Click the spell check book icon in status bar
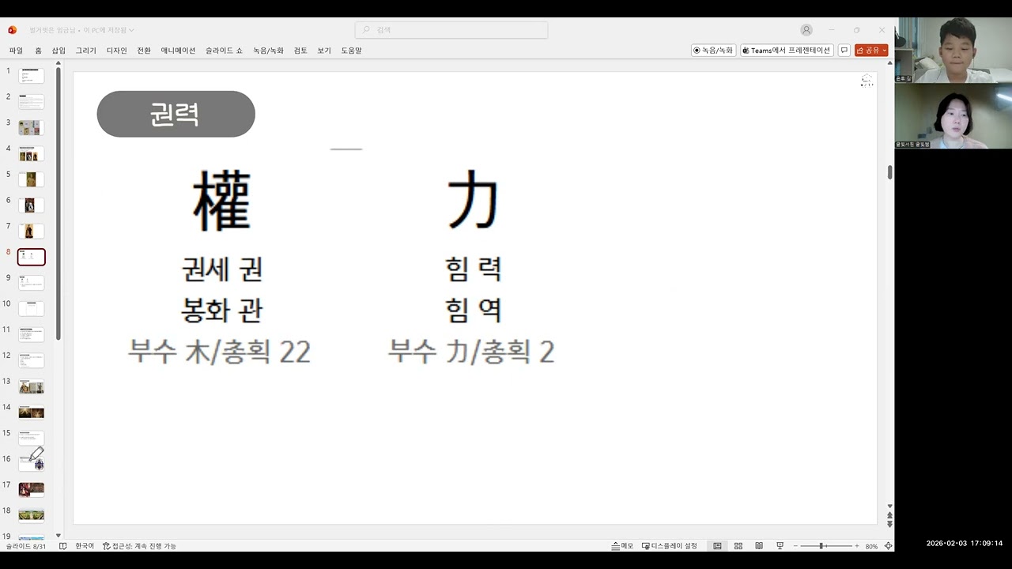 tap(63, 546)
